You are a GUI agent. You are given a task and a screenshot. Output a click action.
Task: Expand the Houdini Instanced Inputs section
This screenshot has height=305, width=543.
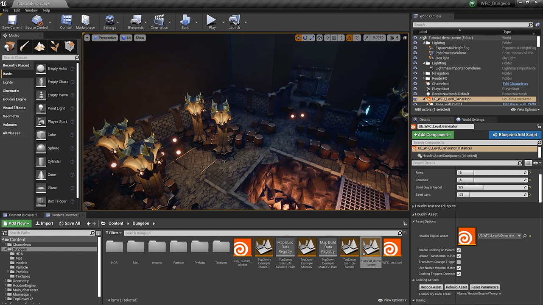pos(414,206)
